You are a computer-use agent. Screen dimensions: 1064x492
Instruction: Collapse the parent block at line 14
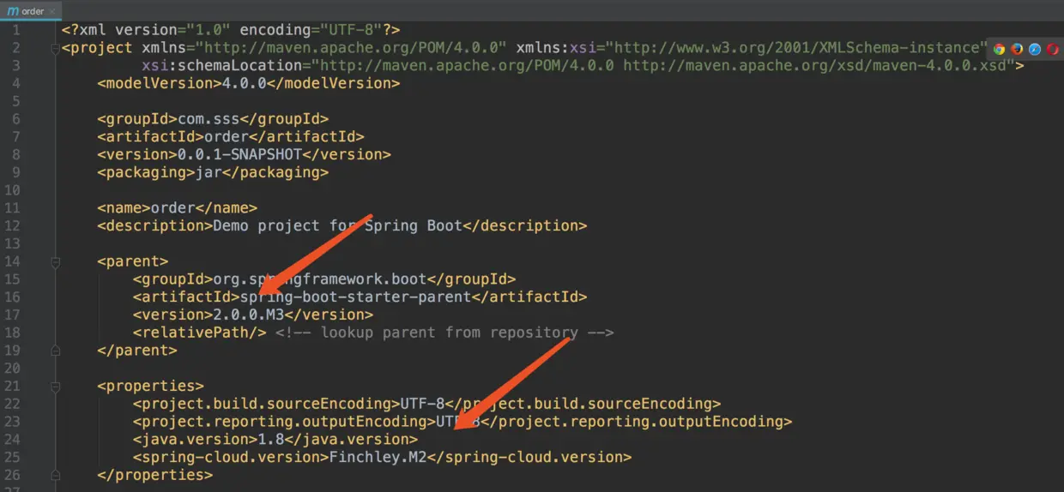(x=55, y=262)
